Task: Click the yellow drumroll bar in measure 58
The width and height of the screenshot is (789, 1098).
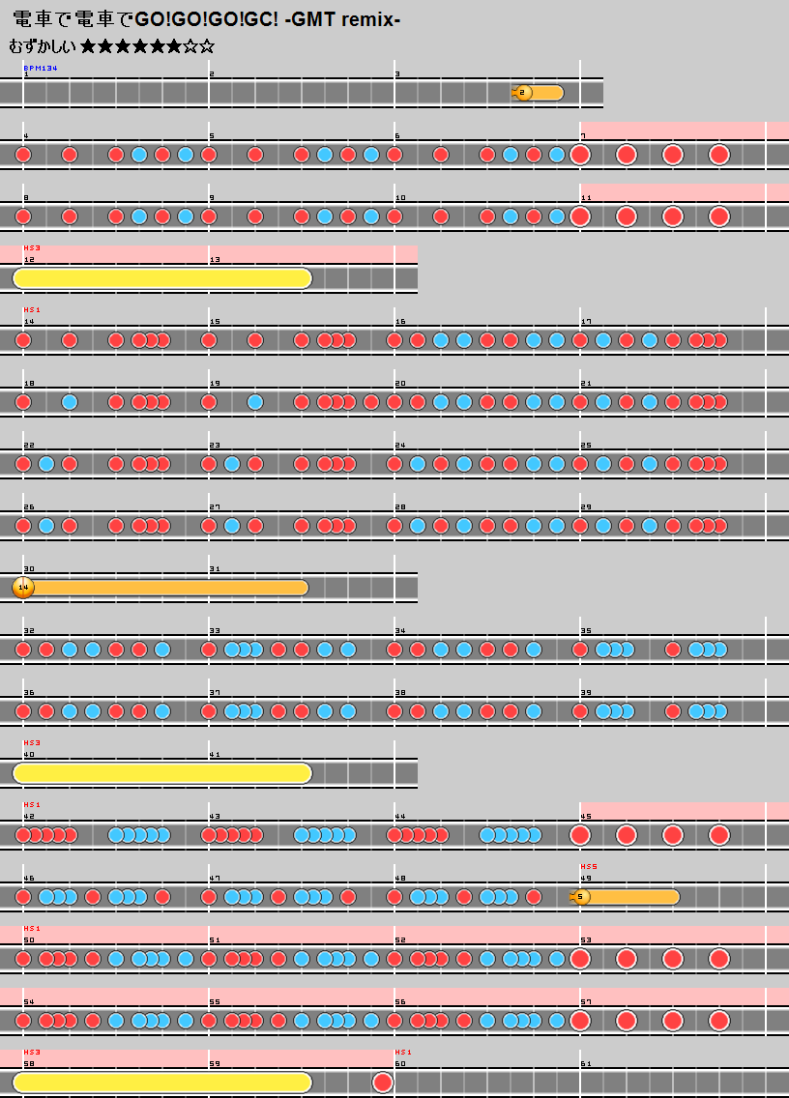Action: [x=162, y=1082]
